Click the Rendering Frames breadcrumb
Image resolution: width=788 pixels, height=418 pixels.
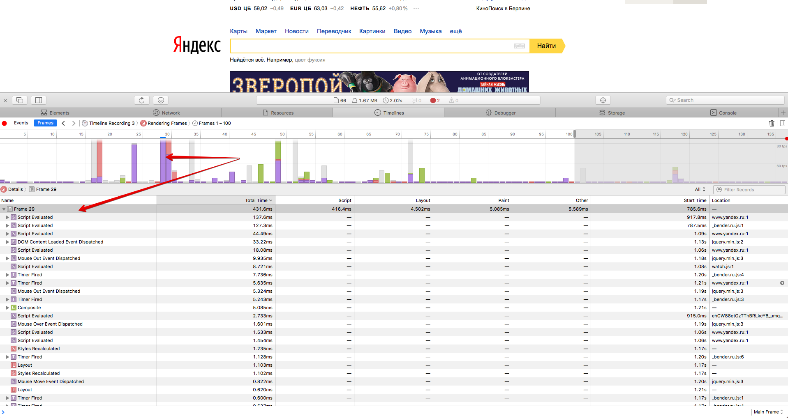click(x=164, y=123)
